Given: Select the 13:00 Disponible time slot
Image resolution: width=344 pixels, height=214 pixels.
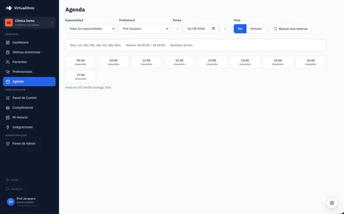Looking at the screenshot, I should [x=212, y=62].
